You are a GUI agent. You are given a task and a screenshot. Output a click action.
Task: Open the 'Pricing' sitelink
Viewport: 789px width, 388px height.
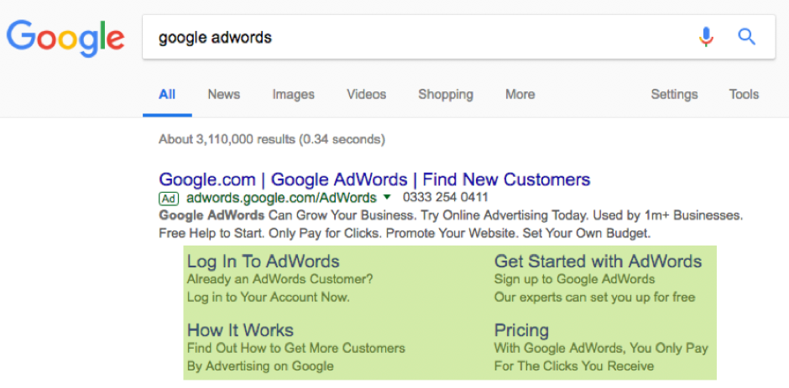tap(521, 330)
